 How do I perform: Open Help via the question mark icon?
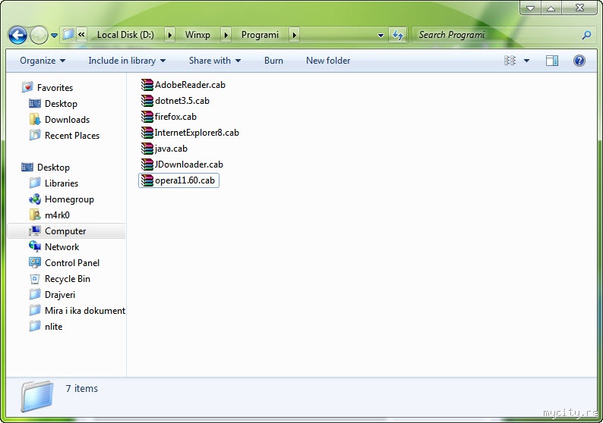coord(579,61)
